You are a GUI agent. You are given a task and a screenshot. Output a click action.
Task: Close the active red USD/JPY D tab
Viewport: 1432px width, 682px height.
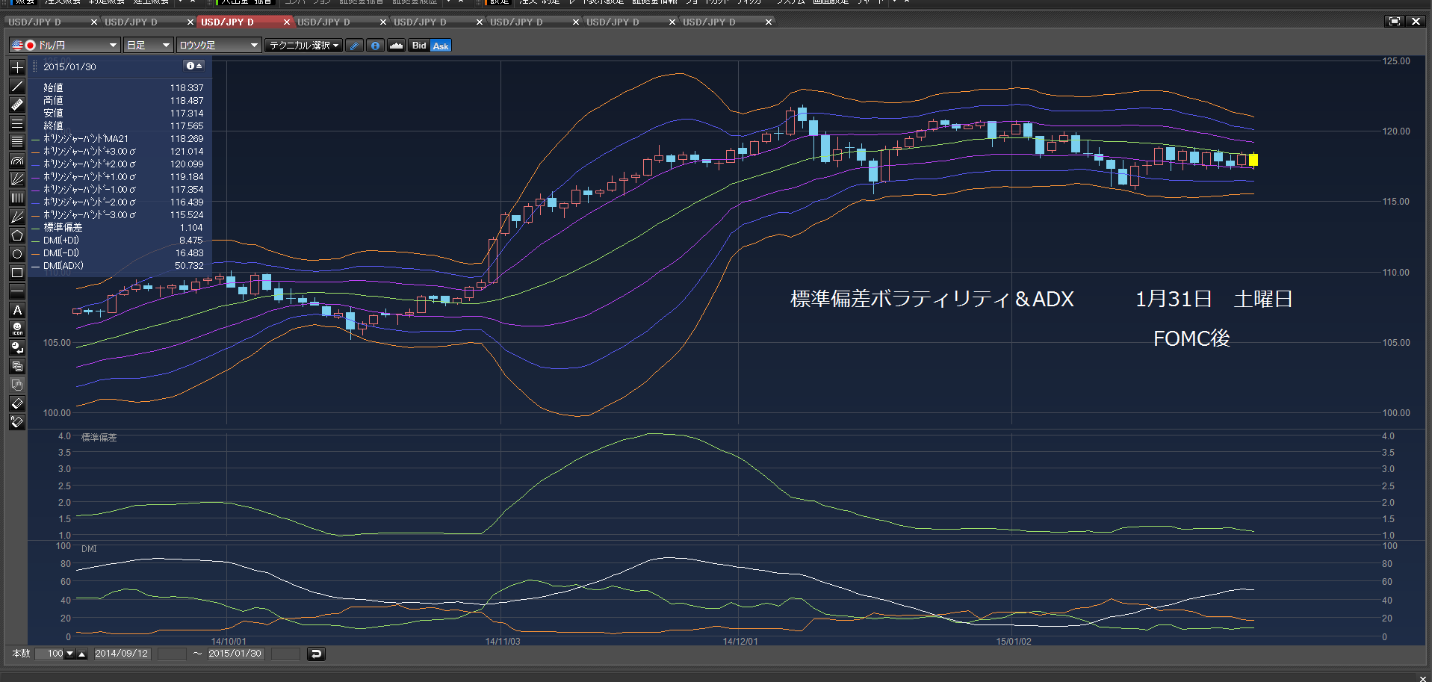tap(287, 22)
